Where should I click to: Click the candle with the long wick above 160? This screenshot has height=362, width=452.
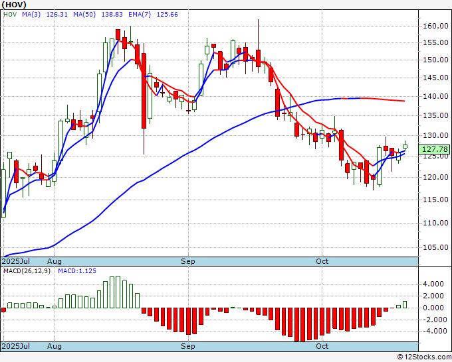(x=259, y=58)
